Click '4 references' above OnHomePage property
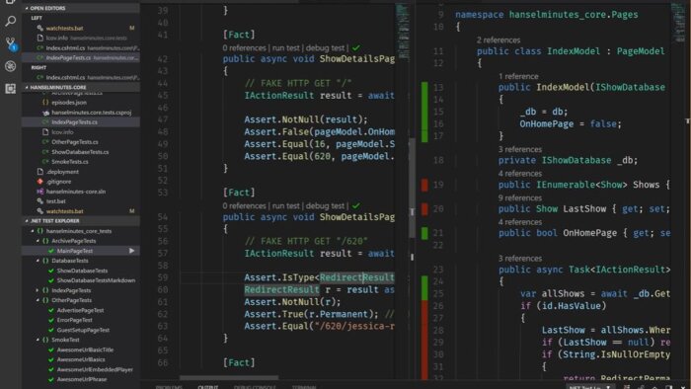The image size is (691, 389). click(520, 222)
